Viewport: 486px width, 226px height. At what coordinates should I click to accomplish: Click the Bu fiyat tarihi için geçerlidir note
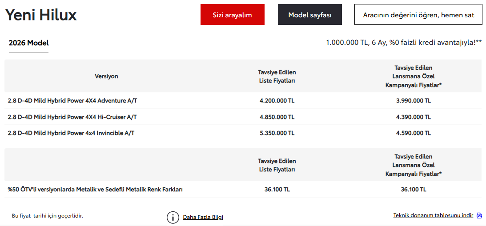click(48, 216)
